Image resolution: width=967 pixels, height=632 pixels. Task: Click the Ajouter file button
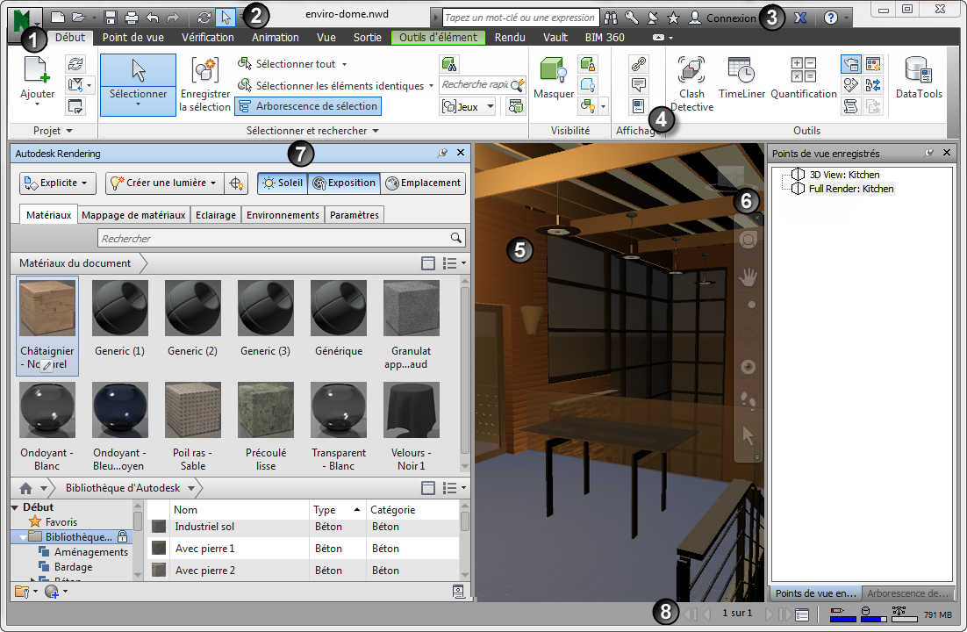pos(37,80)
